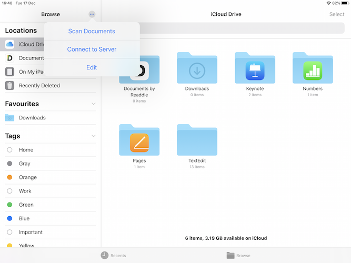Pick the Green tag color dot
Screen dimensions: 351x263
click(9, 205)
